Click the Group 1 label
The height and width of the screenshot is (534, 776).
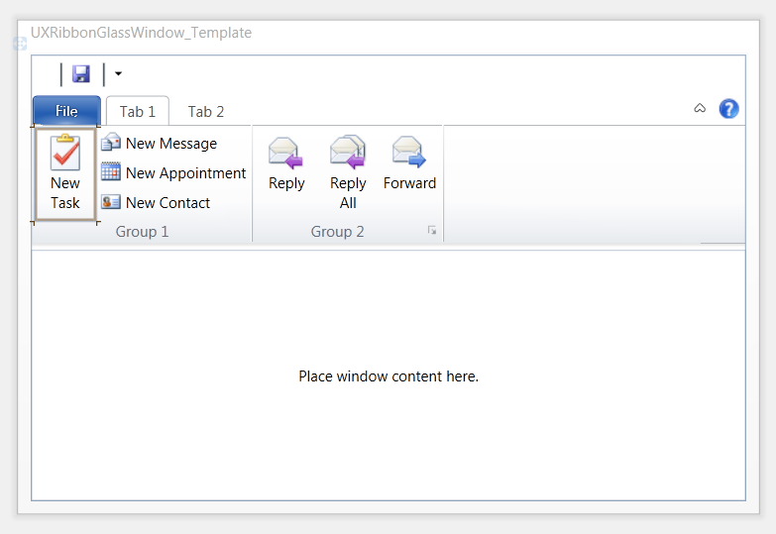click(x=142, y=232)
